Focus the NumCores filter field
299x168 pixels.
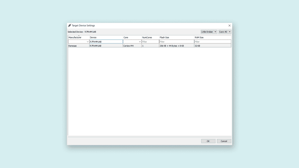[150, 42]
